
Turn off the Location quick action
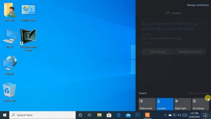coord(165,104)
